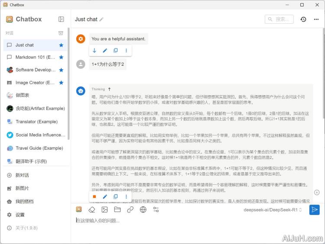Click the eraser icon in input toolbar

click(91, 209)
